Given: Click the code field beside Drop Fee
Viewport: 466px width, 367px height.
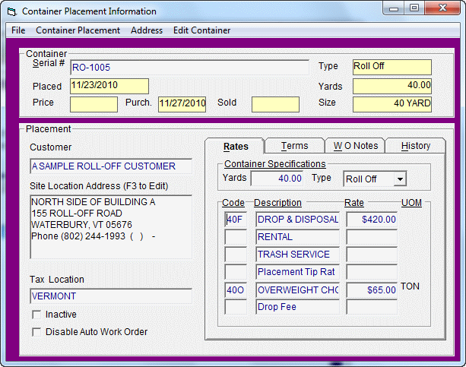Looking at the screenshot, I should click(236, 307).
